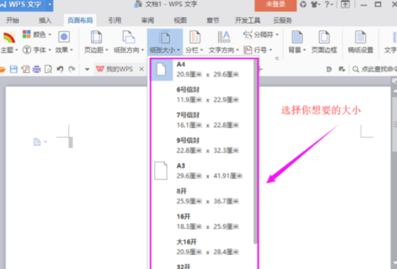Open the 纸张方向 orientation dropdown

pos(128,42)
